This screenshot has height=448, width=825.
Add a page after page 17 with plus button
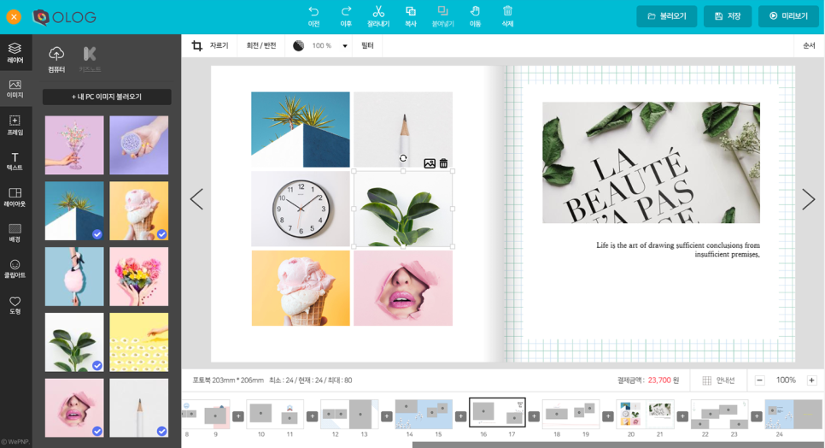pos(534,416)
